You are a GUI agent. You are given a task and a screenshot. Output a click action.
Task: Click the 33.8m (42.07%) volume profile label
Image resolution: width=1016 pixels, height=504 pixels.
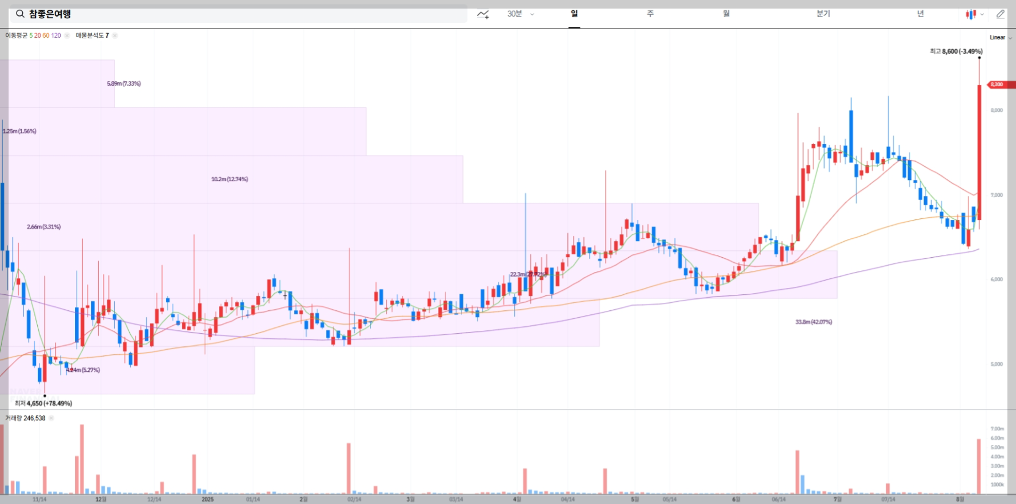(x=814, y=322)
